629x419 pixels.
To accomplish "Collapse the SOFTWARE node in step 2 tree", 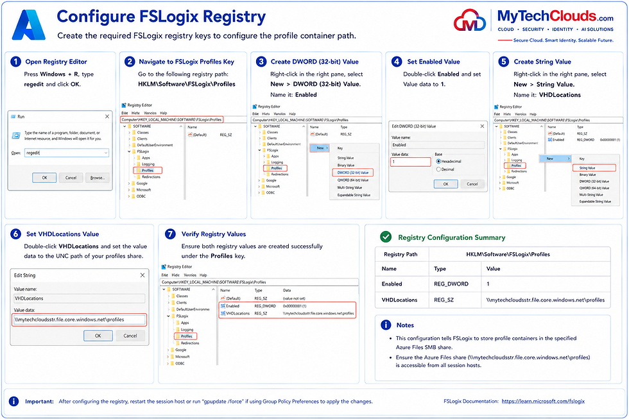I will pyautogui.click(x=125, y=126).
